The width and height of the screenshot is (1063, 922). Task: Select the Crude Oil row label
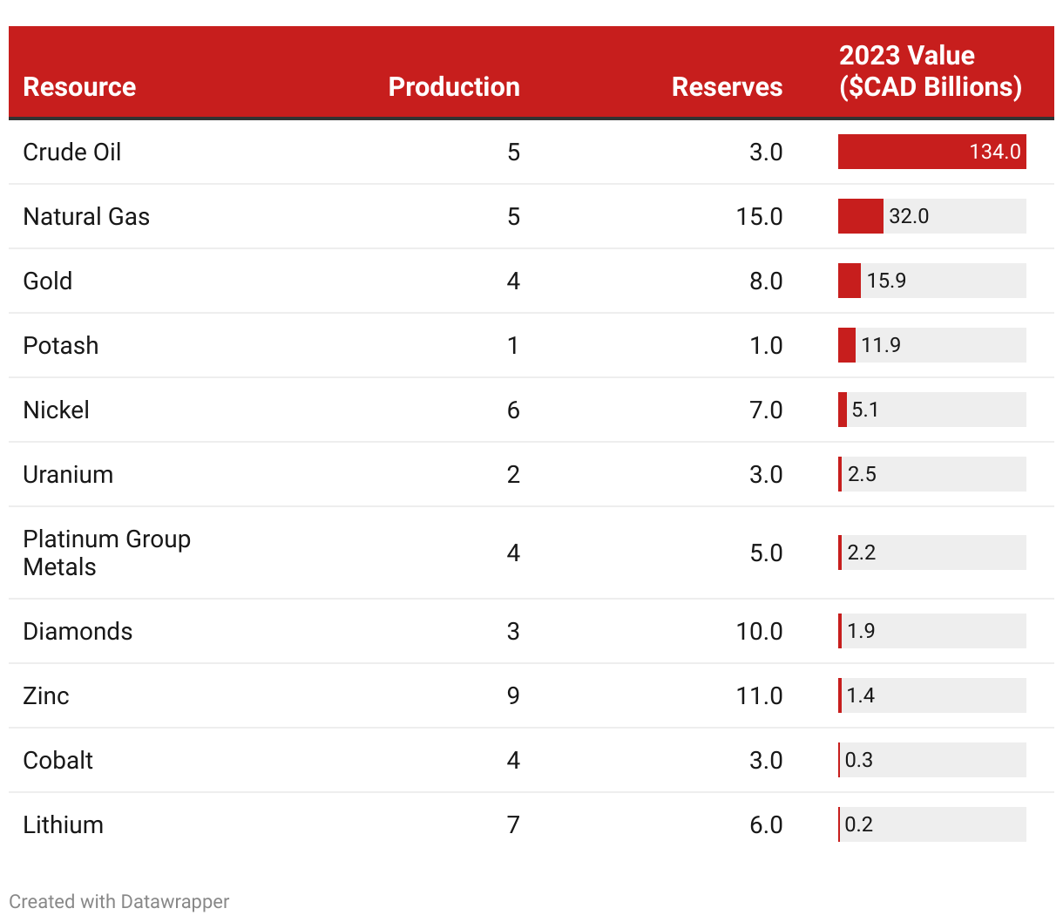[72, 152]
